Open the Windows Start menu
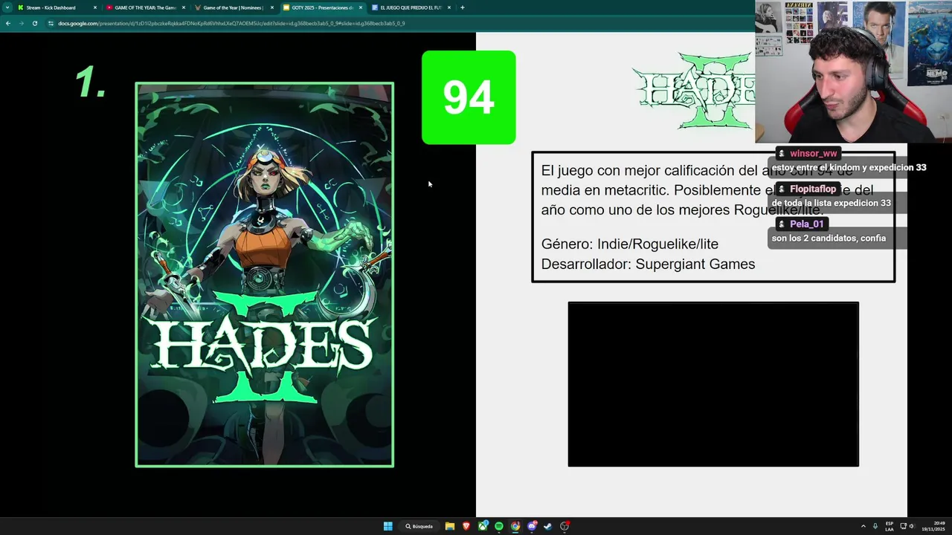This screenshot has width=952, height=535. [x=387, y=526]
